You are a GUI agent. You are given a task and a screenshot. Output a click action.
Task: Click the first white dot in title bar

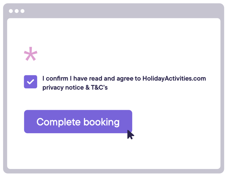point(11,11)
